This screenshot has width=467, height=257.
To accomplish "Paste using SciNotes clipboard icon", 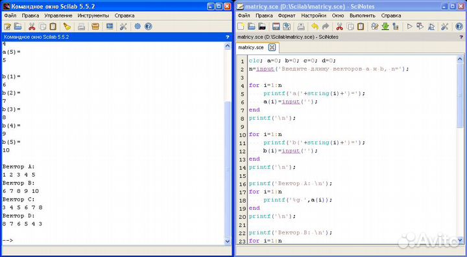I will coord(361,27).
